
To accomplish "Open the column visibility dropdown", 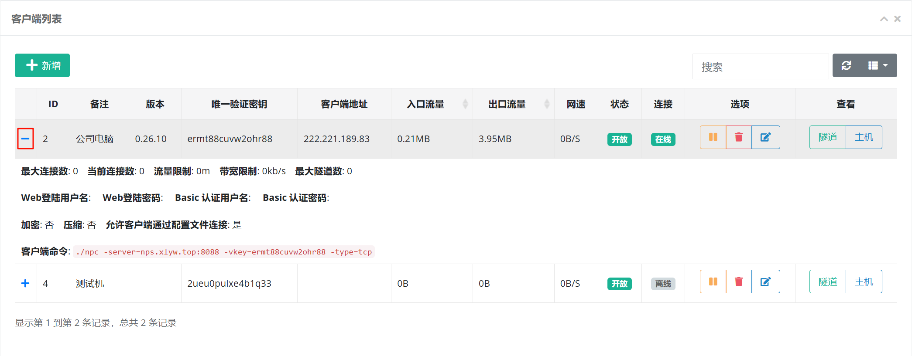I will [x=878, y=65].
